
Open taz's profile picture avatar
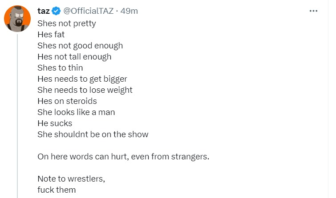(17, 18)
